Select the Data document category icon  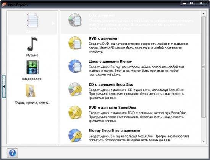point(32,20)
